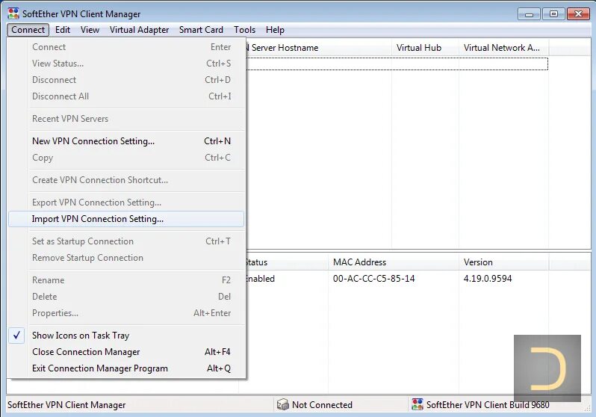This screenshot has width=596, height=417.
Task: Click the Properties menu entry
Action: pyautogui.click(x=126, y=312)
